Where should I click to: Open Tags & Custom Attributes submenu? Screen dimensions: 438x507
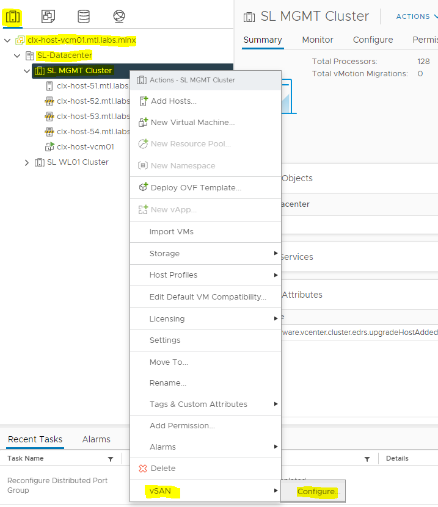tap(205, 404)
